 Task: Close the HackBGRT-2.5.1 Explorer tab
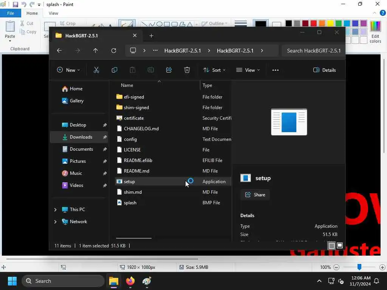point(135,35)
